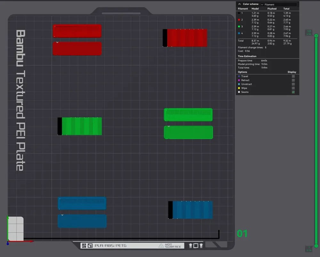Enable the Travel display checkbox
Screen dimensions: 320x257
point(293,76)
